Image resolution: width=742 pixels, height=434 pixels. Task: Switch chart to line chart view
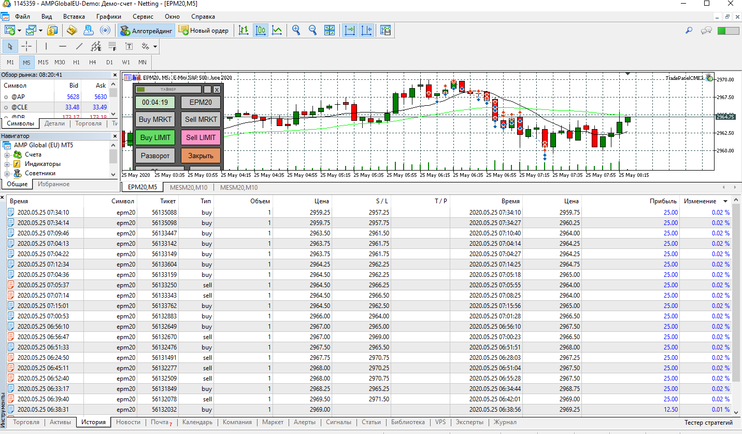[x=277, y=31]
